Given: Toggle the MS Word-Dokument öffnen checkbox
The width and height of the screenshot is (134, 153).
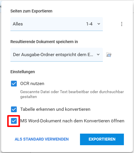Looking at the screenshot, I should click(14, 121).
